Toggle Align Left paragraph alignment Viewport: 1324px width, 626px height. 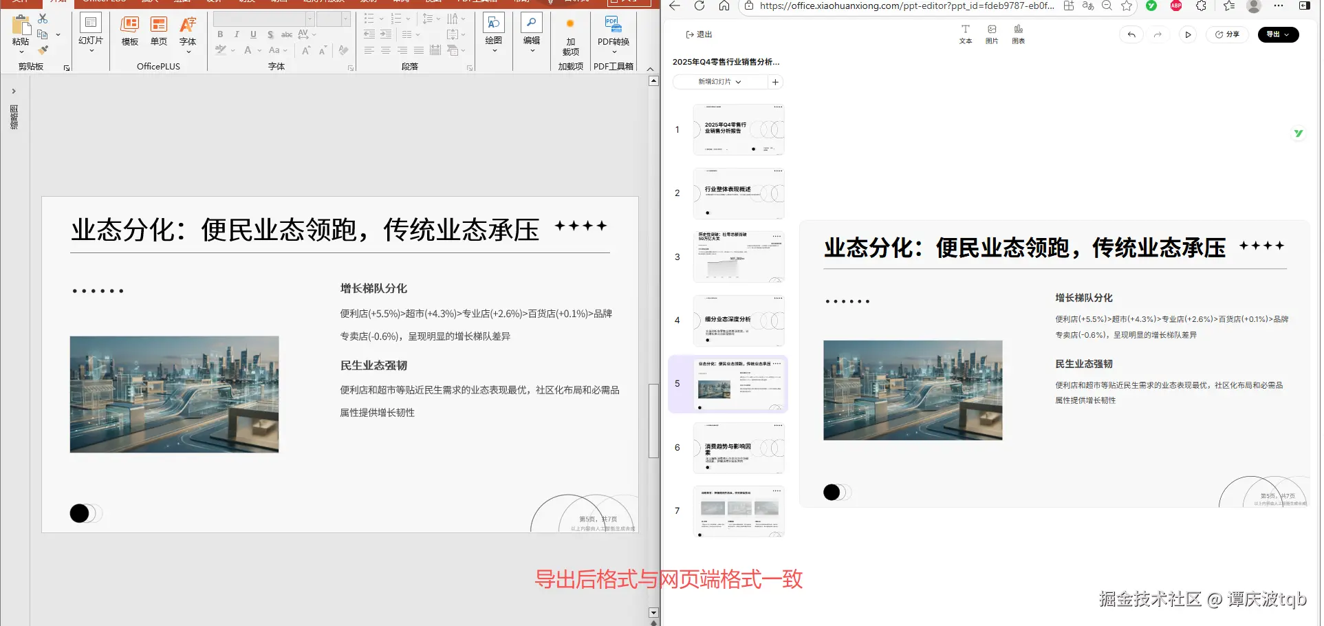369,50
